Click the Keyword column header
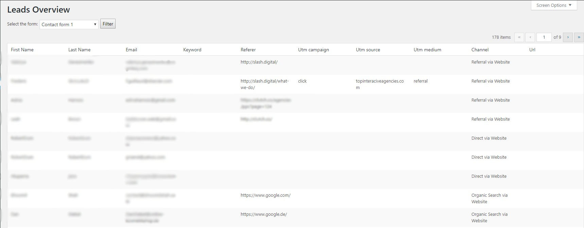The width and height of the screenshot is (584, 228). click(x=192, y=50)
